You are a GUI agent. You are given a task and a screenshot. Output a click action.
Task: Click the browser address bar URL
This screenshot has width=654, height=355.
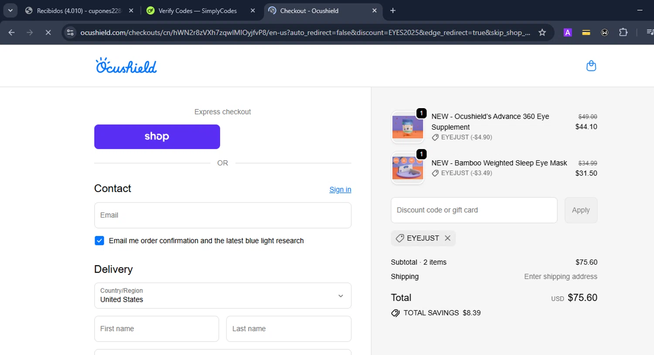click(305, 32)
